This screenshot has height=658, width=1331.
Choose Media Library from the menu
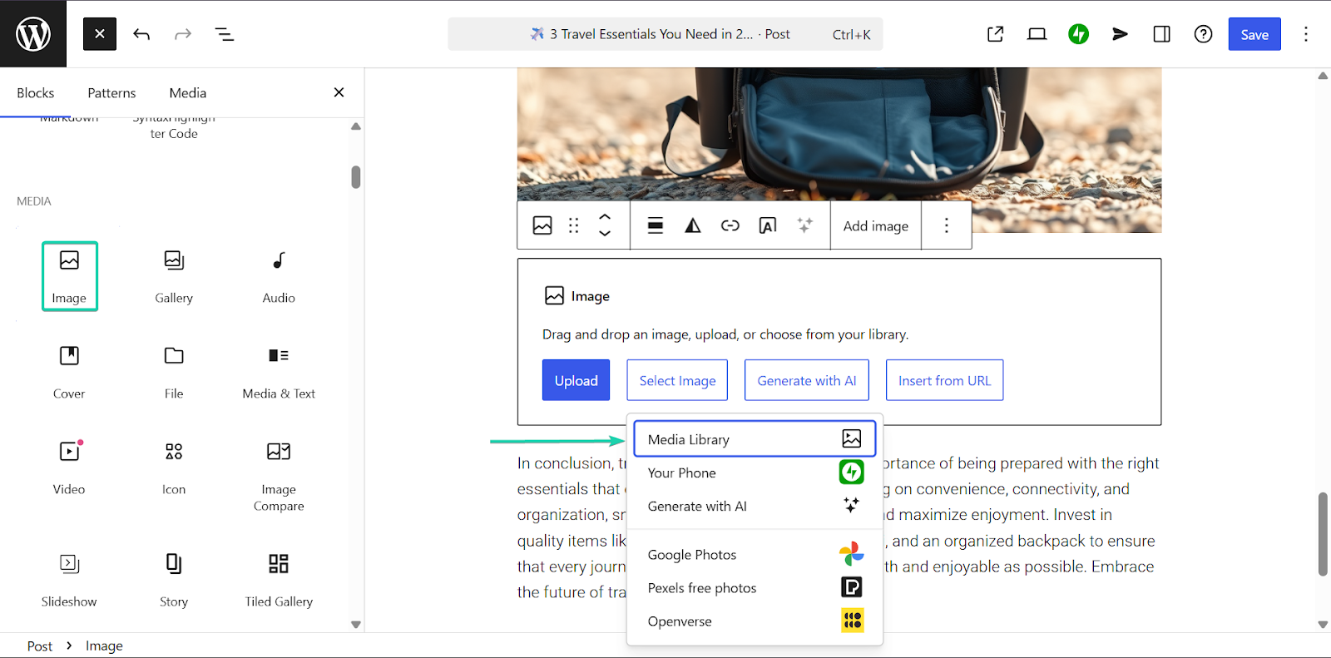[x=755, y=439]
